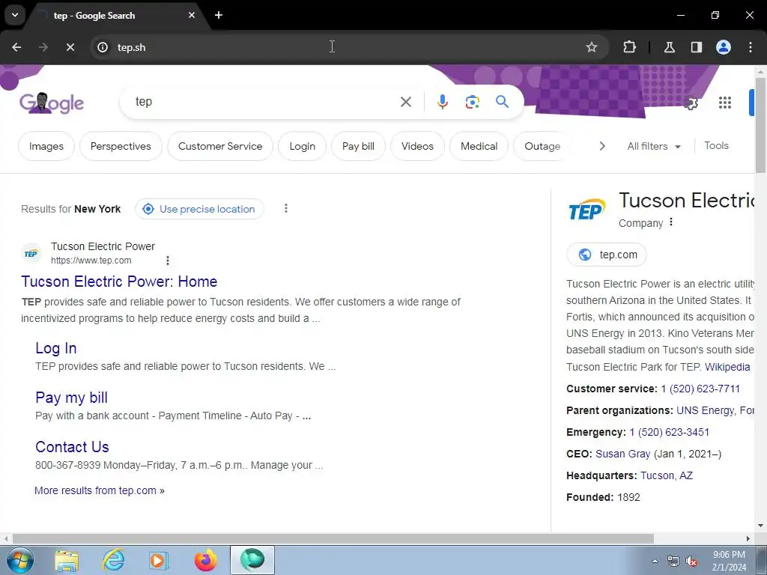The image size is (767, 575).
Task: Open Chrome three-dot menu
Action: tap(751, 47)
